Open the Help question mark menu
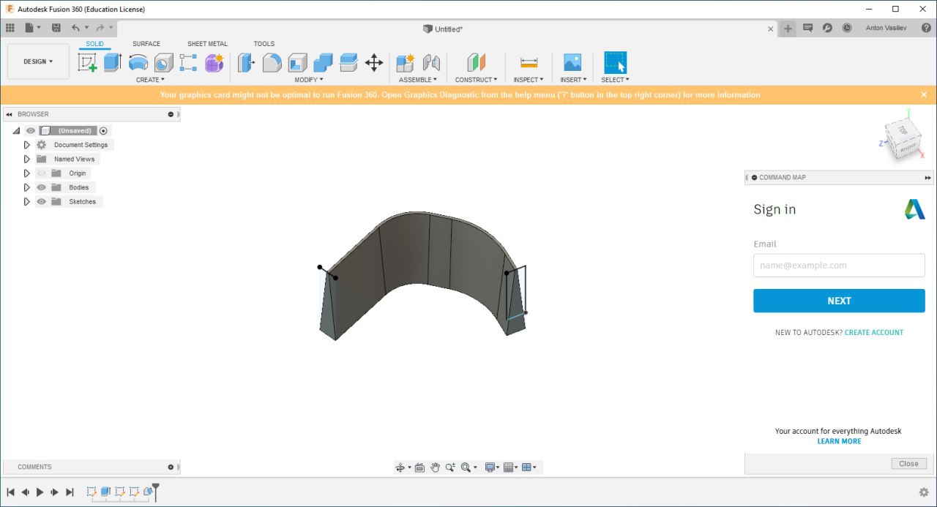The image size is (937, 507). click(x=926, y=28)
